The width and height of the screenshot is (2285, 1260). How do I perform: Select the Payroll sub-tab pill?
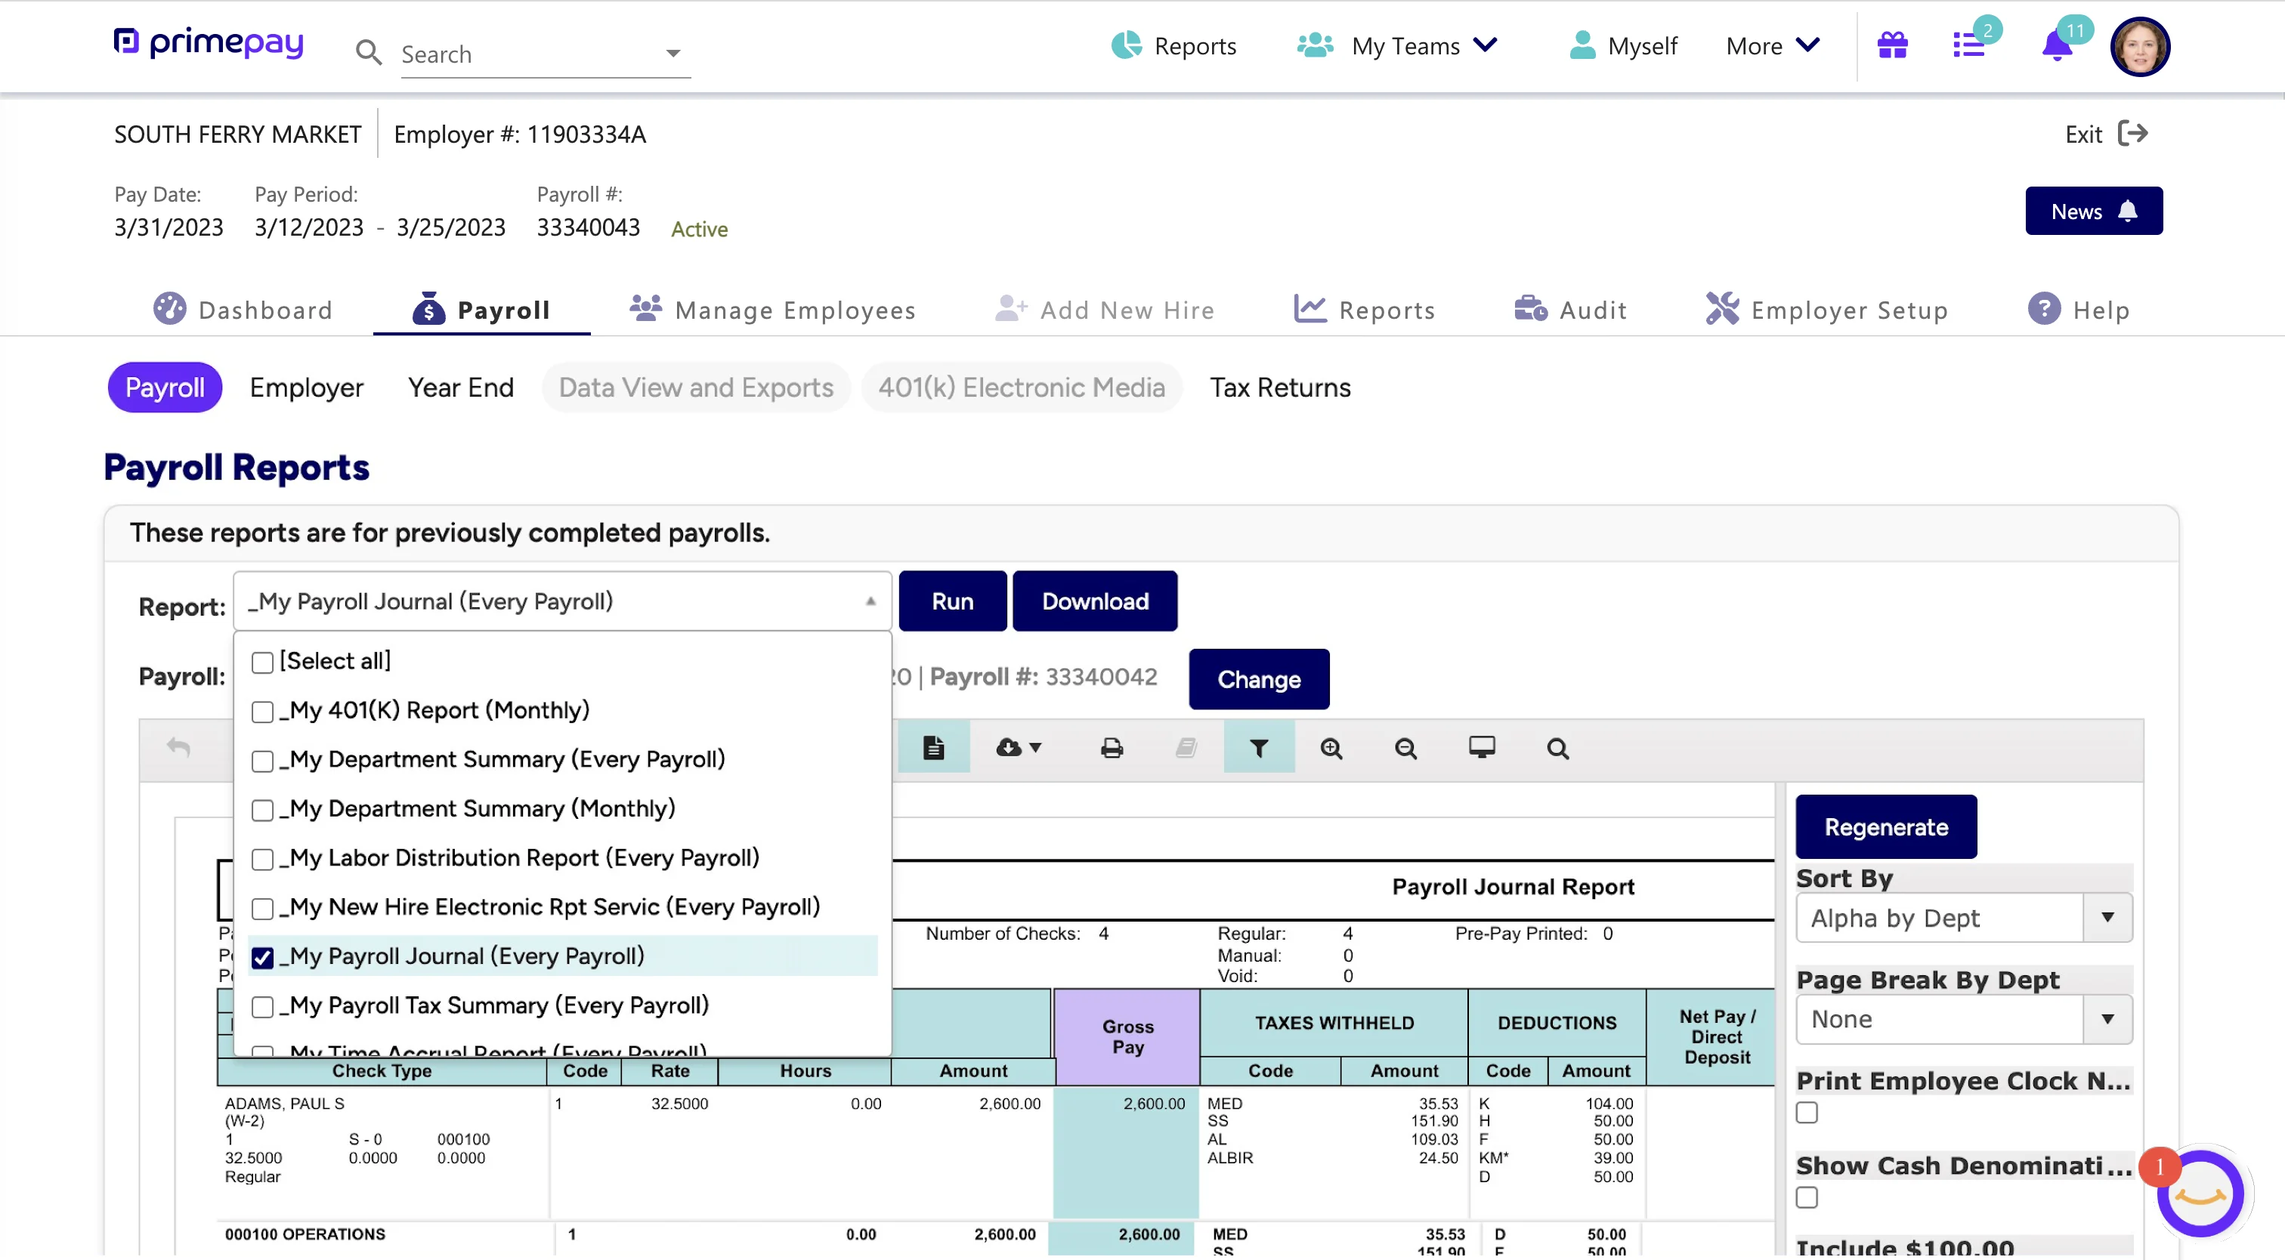(165, 388)
